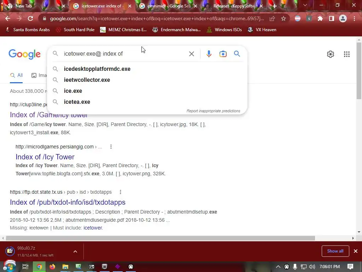The width and height of the screenshot is (362, 272).
Task: Open File Explorer from the taskbar
Action: tap(65, 267)
